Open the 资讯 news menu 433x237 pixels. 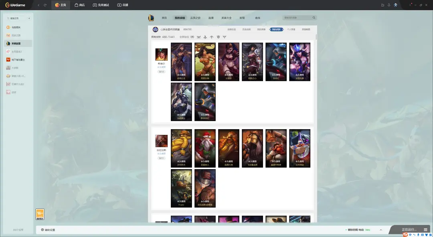pyautogui.click(x=164, y=18)
